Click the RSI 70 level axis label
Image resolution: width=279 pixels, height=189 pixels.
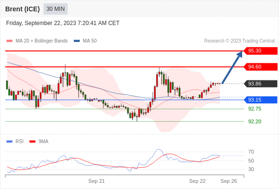pyautogui.click(x=251, y=152)
